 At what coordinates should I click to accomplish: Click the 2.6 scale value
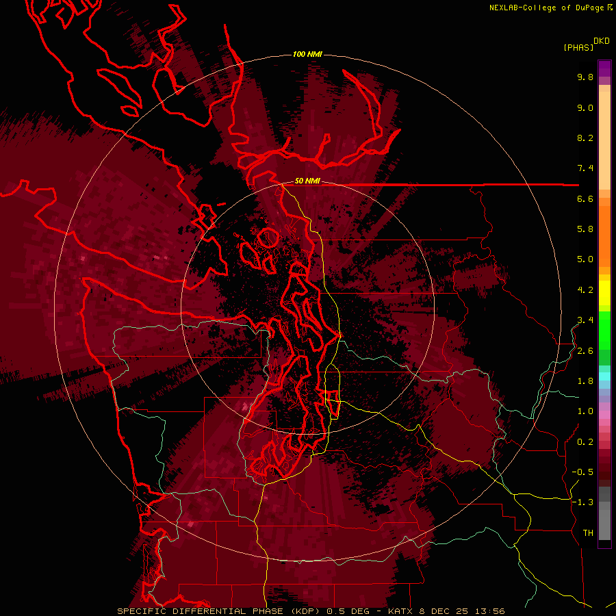pyautogui.click(x=585, y=351)
